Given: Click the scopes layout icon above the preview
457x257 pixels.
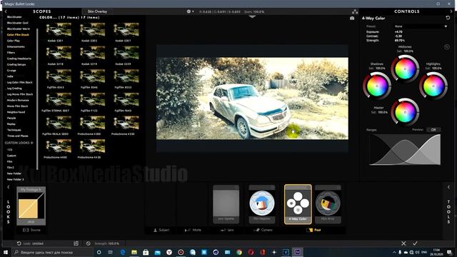Looking at the screenshot, I should pyautogui.click(x=355, y=11).
